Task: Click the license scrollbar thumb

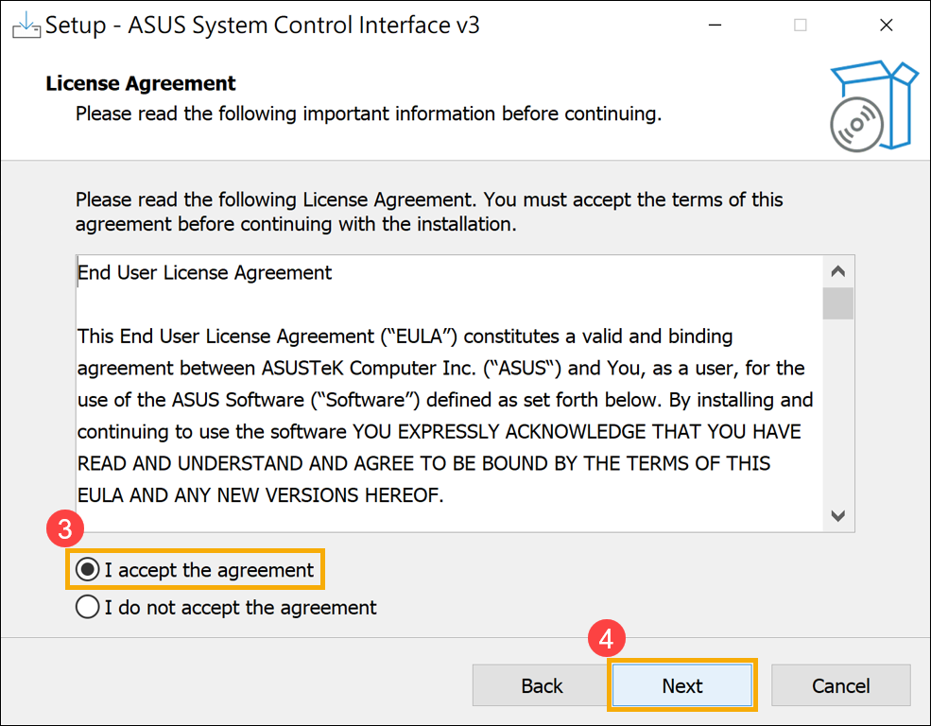Action: pos(837,303)
